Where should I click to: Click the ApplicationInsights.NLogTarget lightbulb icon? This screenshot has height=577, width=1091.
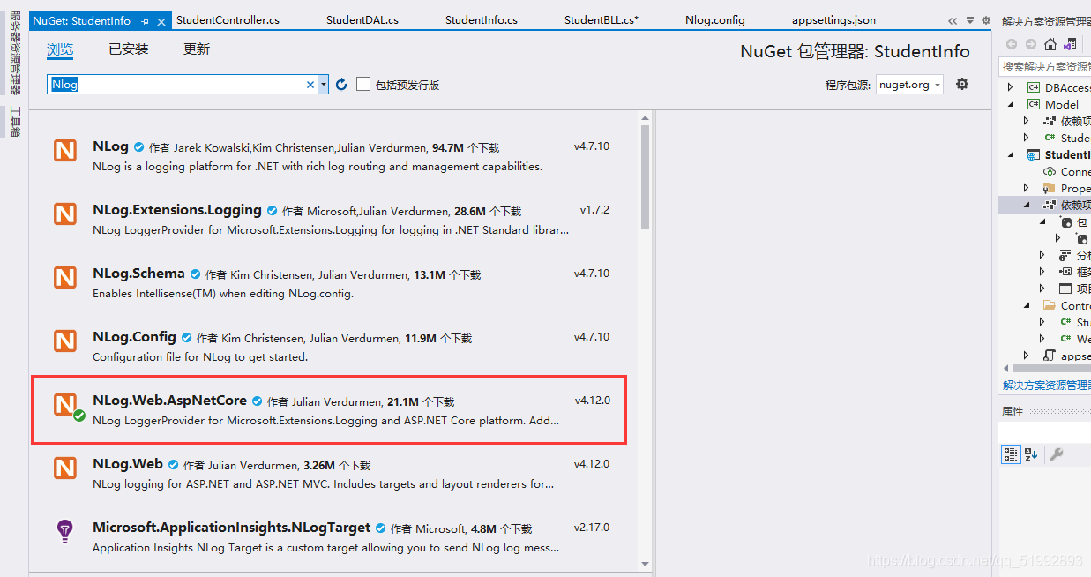(x=64, y=531)
